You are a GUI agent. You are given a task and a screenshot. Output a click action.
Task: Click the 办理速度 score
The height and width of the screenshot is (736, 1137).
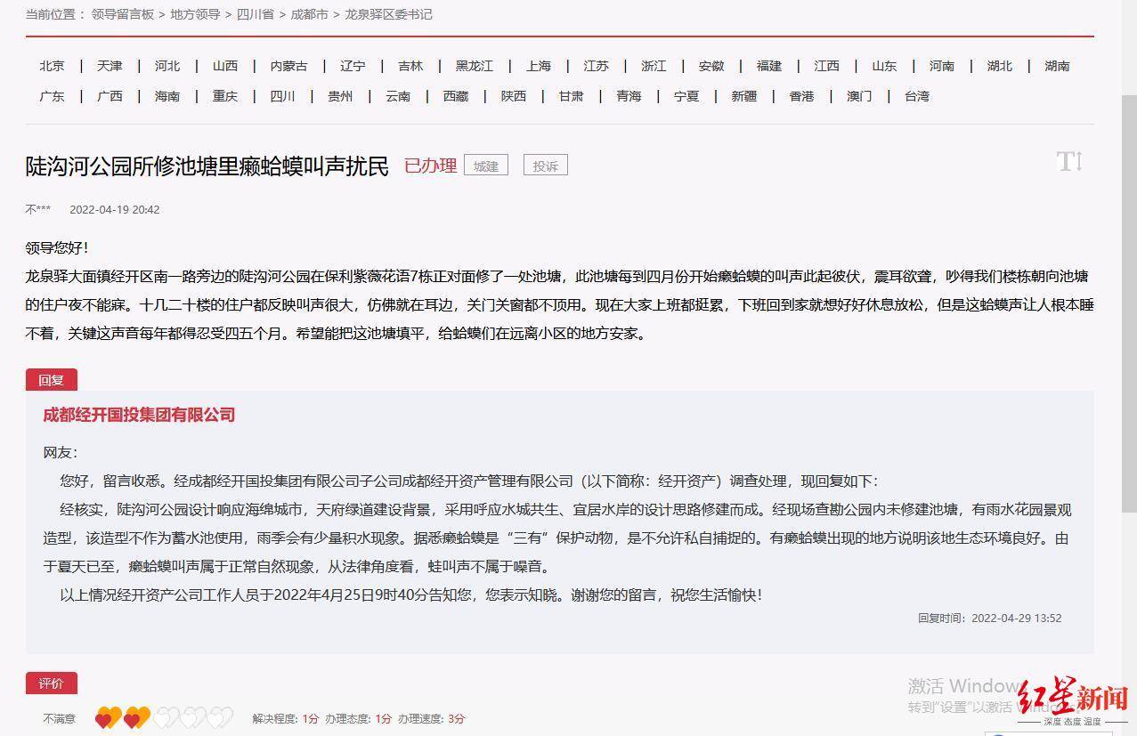[x=431, y=718]
